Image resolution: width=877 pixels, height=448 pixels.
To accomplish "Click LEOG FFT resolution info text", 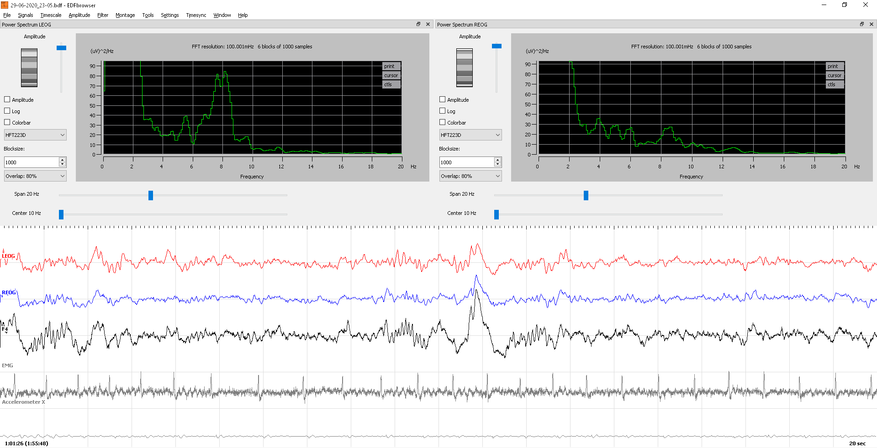I will (252, 47).
